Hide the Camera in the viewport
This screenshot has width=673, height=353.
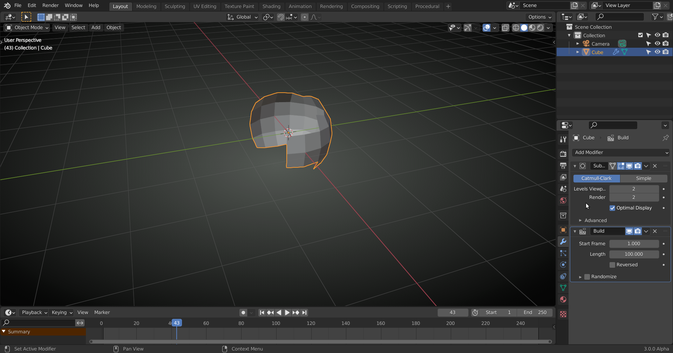point(657,44)
